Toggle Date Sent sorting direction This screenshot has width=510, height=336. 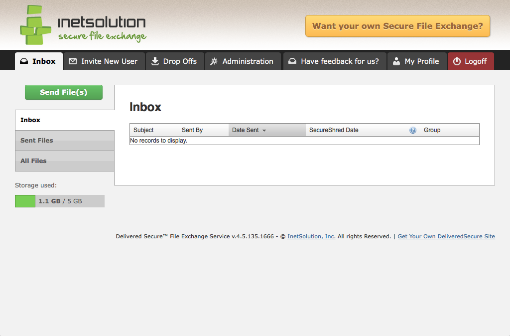click(264, 130)
